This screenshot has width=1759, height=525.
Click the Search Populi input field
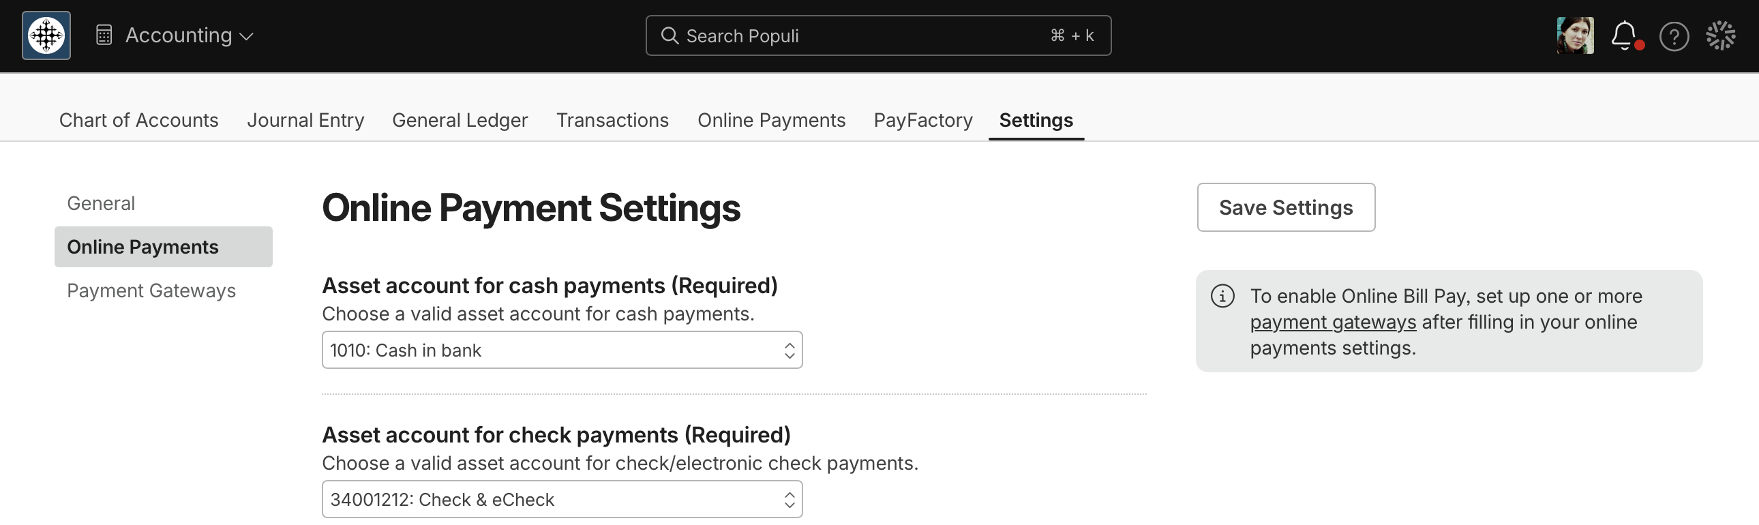[878, 35]
